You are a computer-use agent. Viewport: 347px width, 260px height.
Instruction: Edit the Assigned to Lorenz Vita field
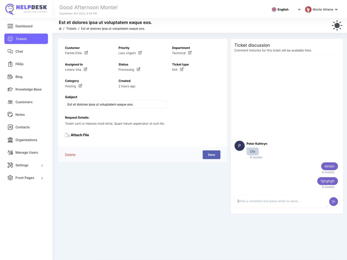click(85, 69)
